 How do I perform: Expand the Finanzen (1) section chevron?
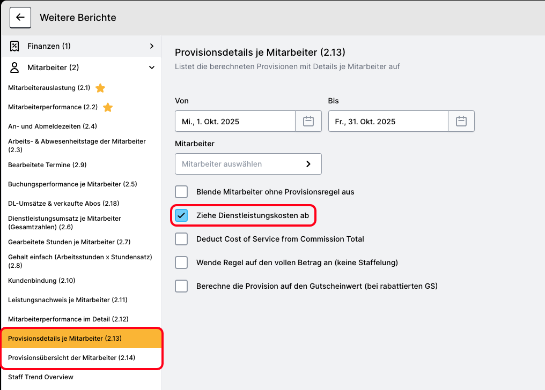[x=152, y=46]
